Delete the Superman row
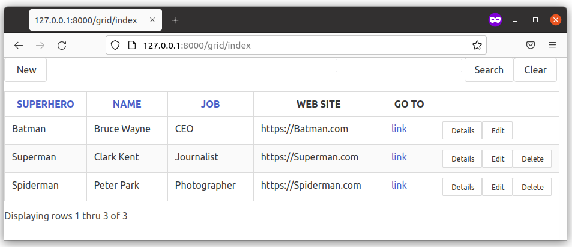Image resolution: width=572 pixels, height=247 pixels. coord(532,159)
